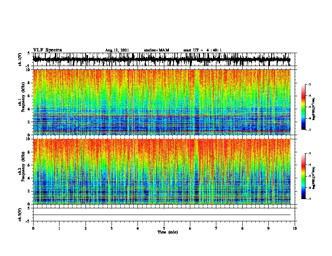
Task: Click the "0" tick on the time axis
Action: (33, 228)
